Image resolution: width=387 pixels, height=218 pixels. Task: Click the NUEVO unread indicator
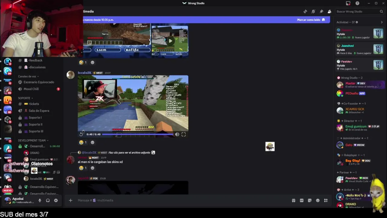point(8,190)
